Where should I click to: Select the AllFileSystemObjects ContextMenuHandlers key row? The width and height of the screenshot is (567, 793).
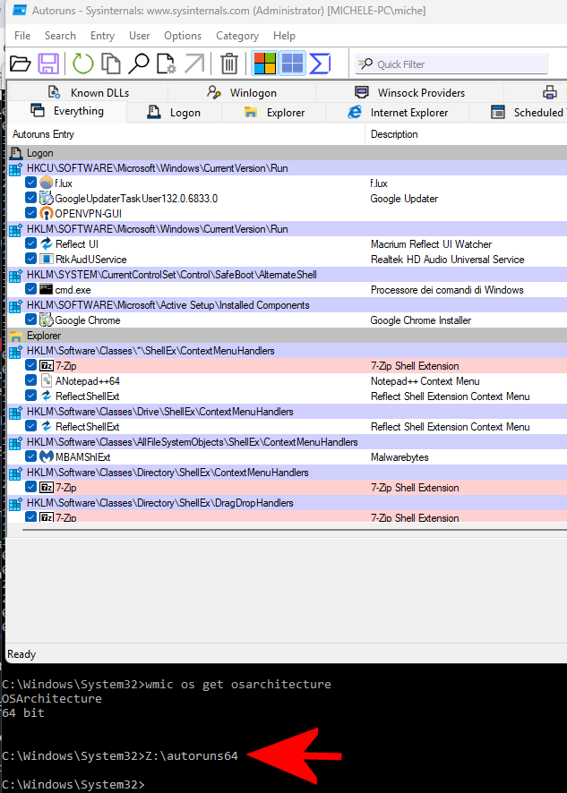(x=288, y=441)
